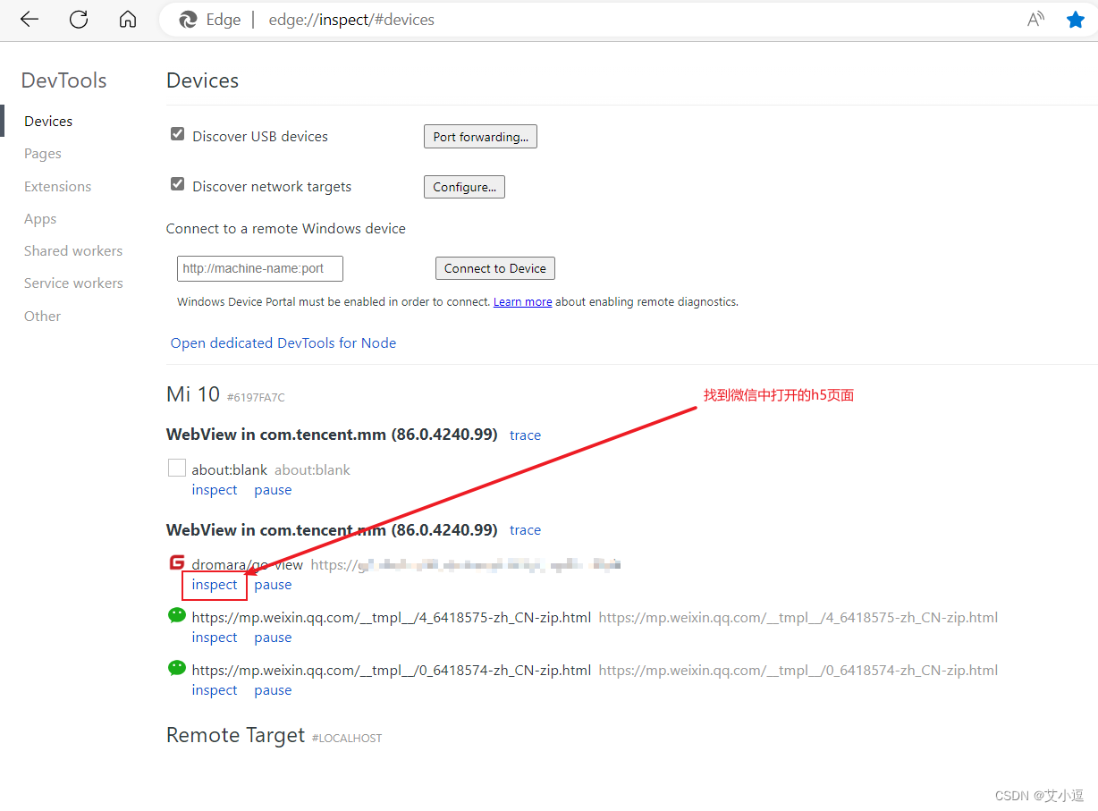Click the gray 0_6418574-zh_CN-zip.html URL
The image size is (1098, 811).
[x=798, y=670]
